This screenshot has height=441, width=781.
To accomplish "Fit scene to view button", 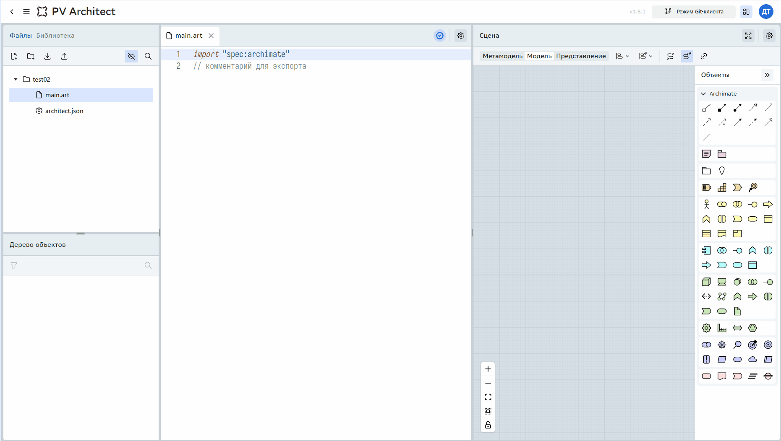I will (x=488, y=397).
